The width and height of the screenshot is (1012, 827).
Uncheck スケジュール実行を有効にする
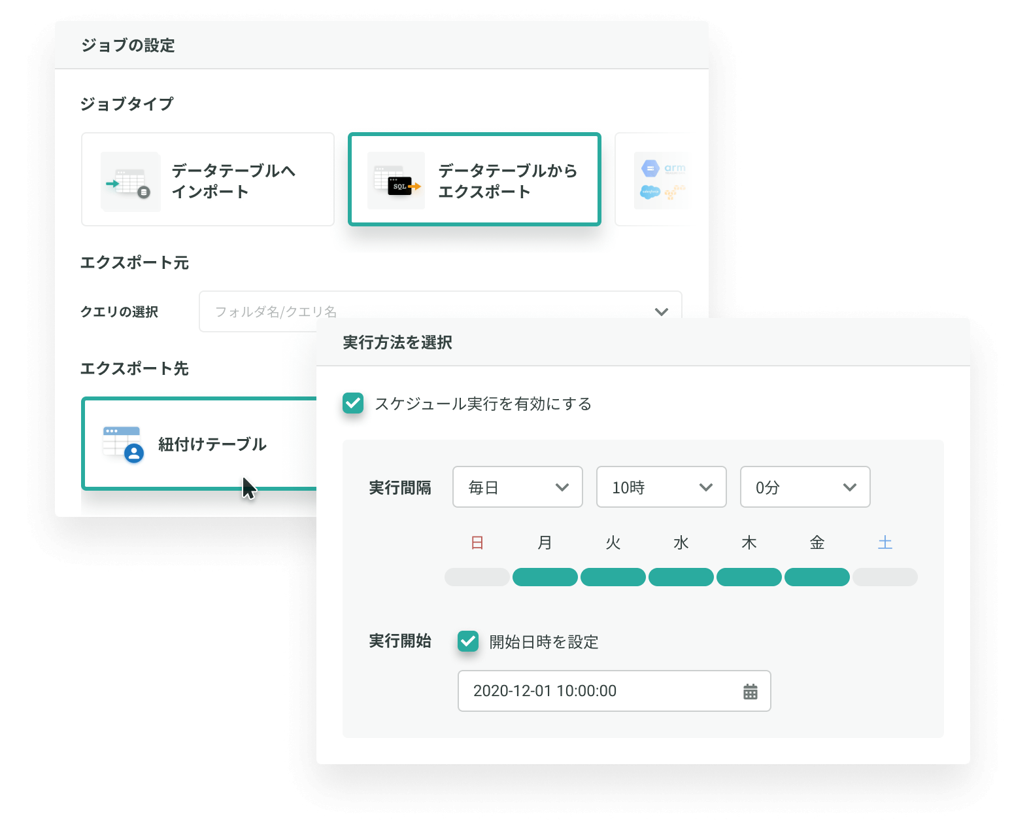pyautogui.click(x=353, y=404)
